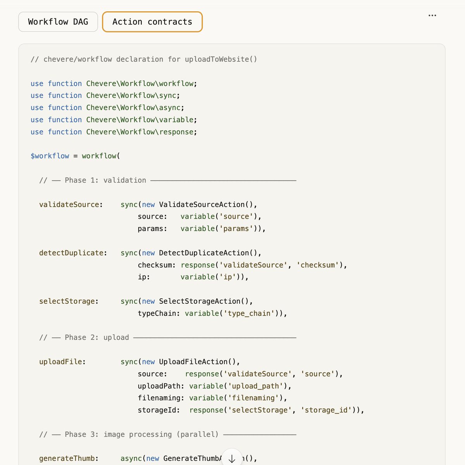Click 'UploadFileAction()' in the code

(197, 362)
